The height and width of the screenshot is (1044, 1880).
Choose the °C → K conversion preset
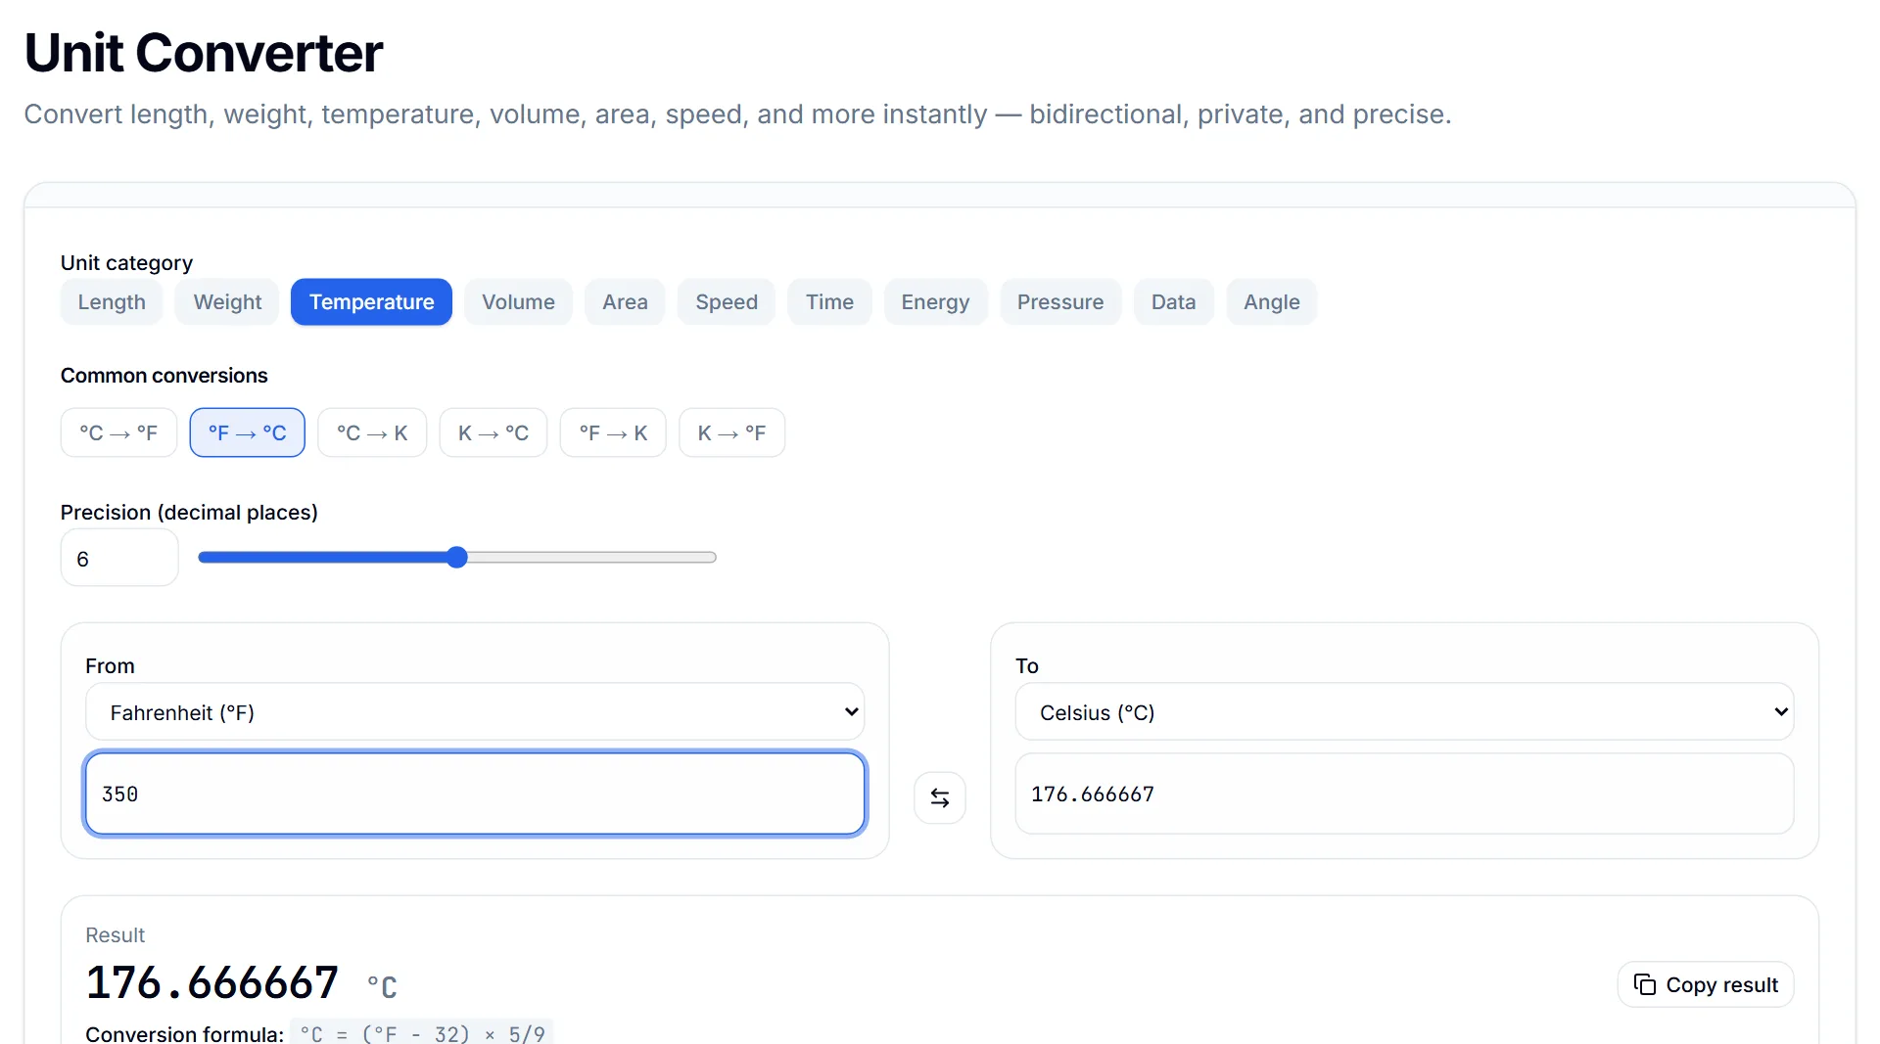[x=372, y=432]
